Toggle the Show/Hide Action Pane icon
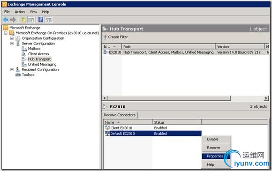The height and width of the screenshot is (171, 272). pos(49,20)
